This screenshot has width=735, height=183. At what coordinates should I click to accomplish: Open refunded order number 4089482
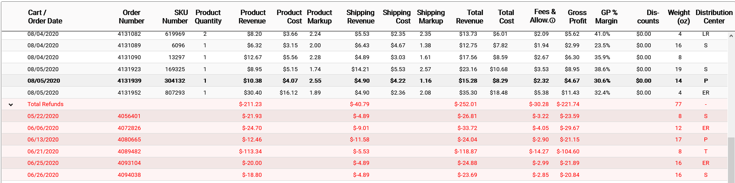pos(129,152)
